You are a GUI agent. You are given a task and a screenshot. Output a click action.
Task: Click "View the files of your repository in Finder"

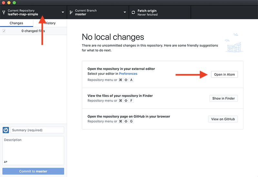point(120,96)
